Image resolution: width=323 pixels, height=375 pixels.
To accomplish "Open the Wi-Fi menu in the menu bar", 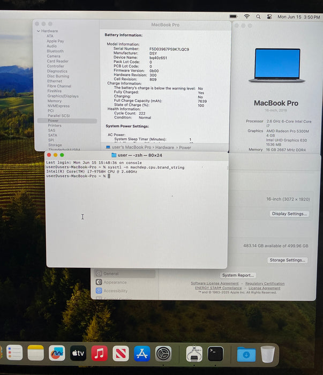I will click(247, 17).
